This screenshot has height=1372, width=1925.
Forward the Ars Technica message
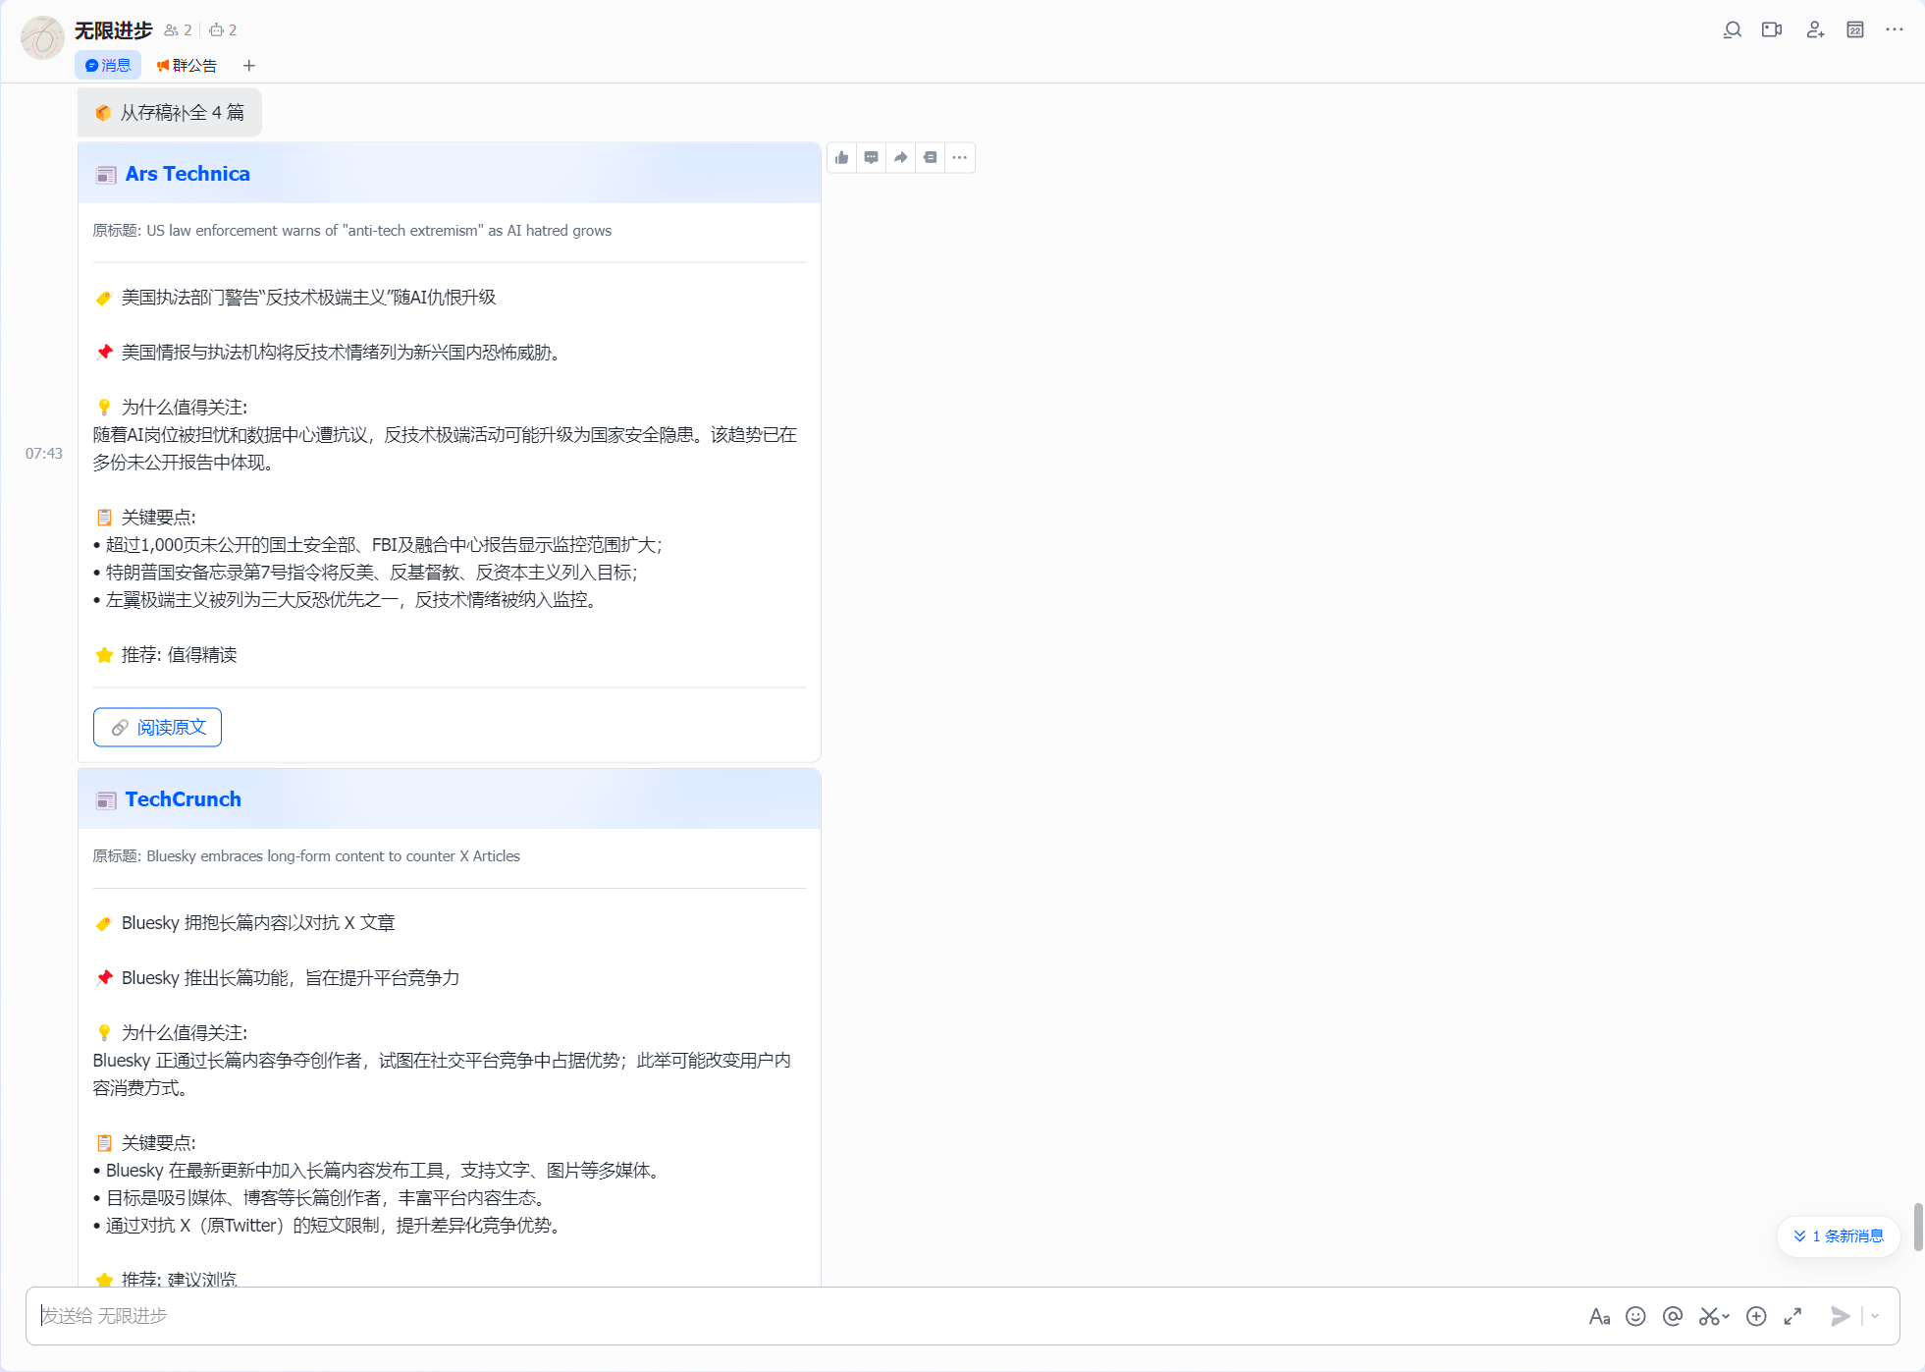coord(901,157)
